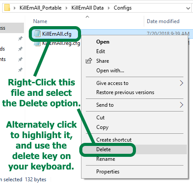Click the third pin icon in the sidebar
This screenshot has height=193, width=193.
(20, 59)
